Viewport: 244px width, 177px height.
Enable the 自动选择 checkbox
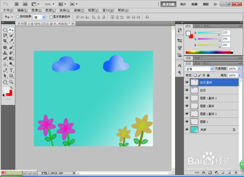click(18, 17)
